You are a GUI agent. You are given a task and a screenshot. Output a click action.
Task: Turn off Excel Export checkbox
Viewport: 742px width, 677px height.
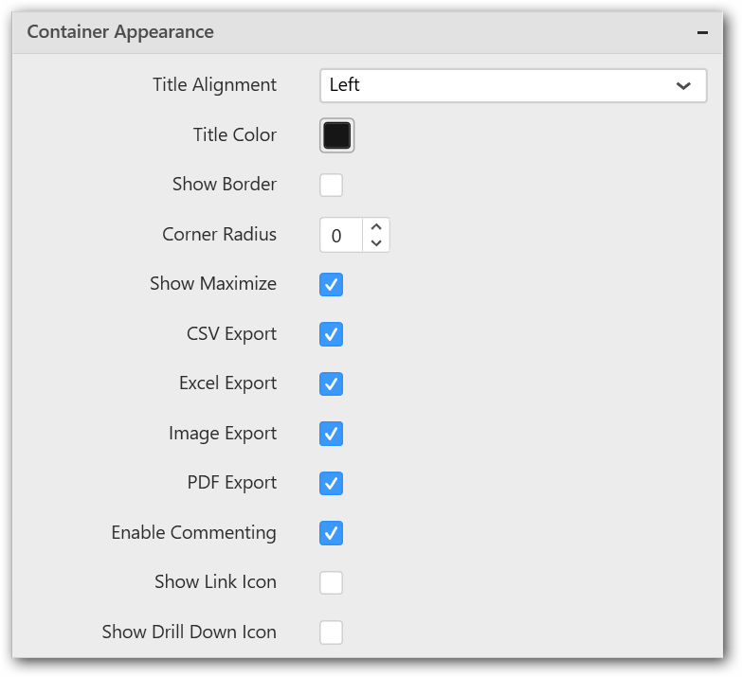331,383
